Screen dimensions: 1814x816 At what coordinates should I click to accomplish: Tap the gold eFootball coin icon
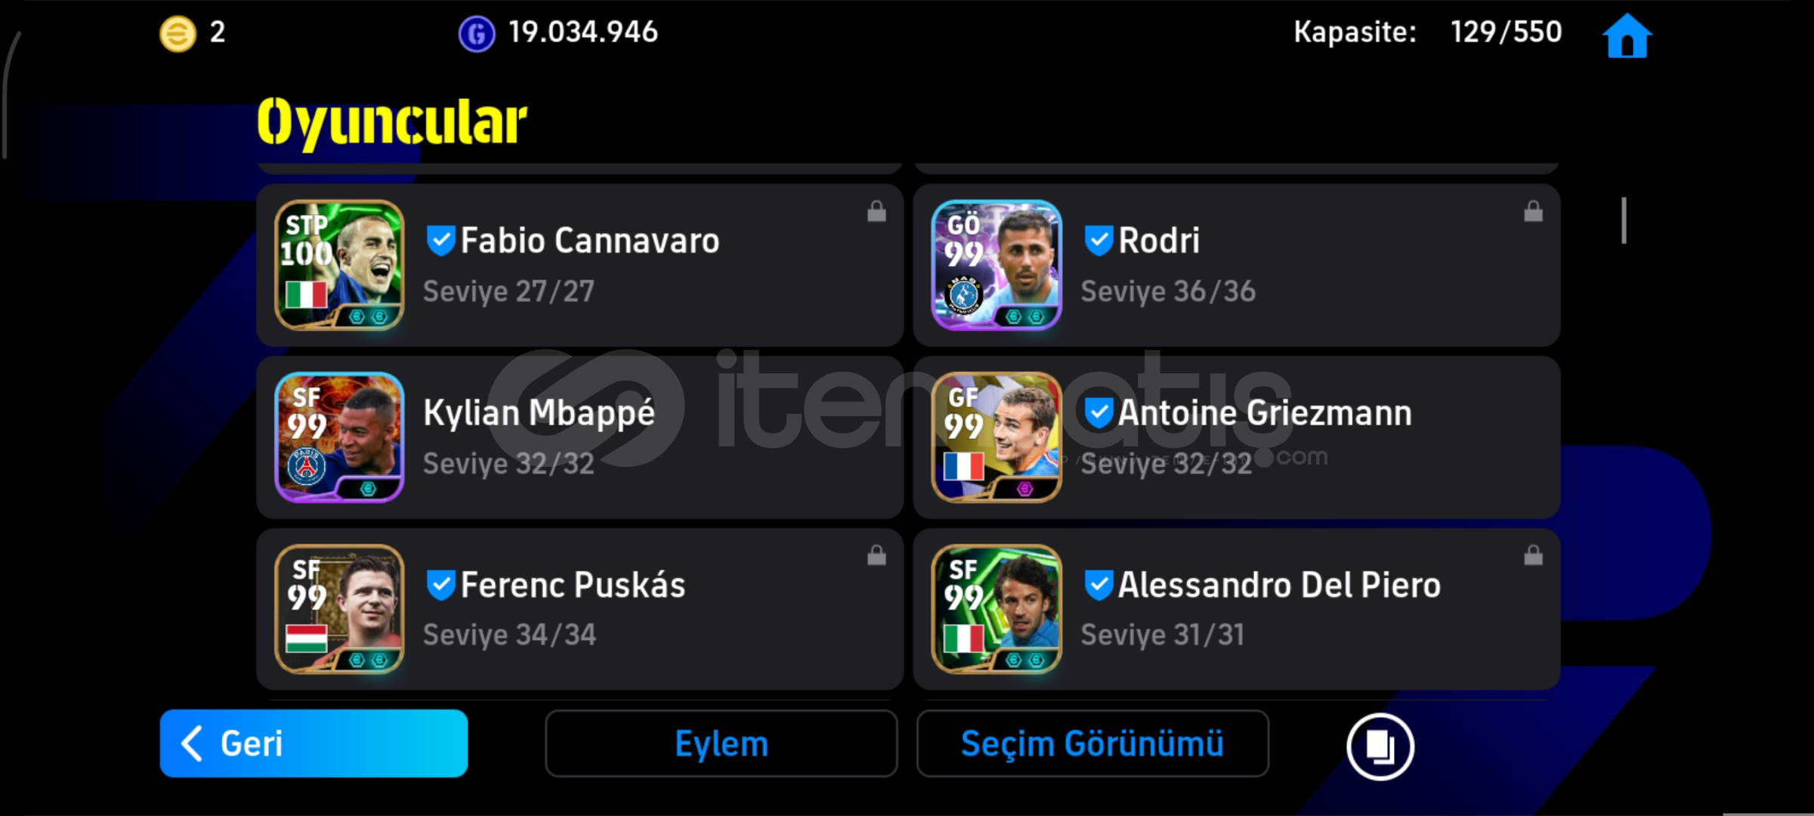178,34
